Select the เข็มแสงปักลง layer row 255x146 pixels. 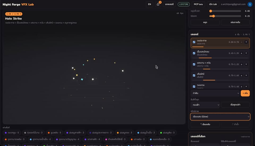coord(220,54)
